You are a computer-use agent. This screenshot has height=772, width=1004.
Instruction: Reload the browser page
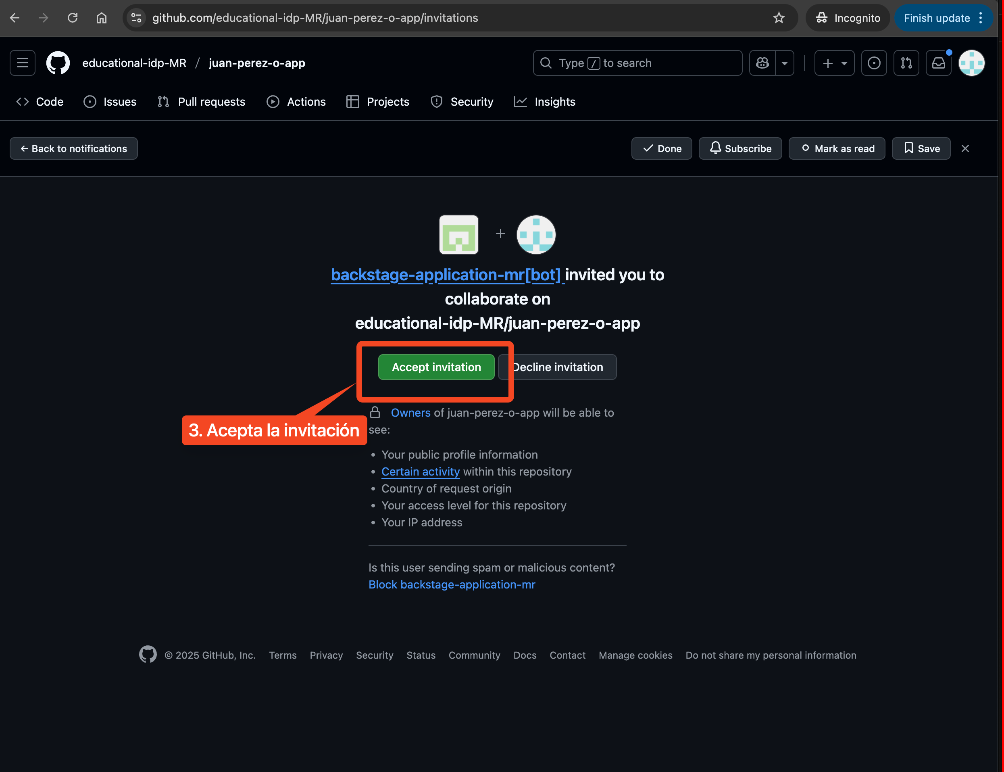[x=73, y=18]
